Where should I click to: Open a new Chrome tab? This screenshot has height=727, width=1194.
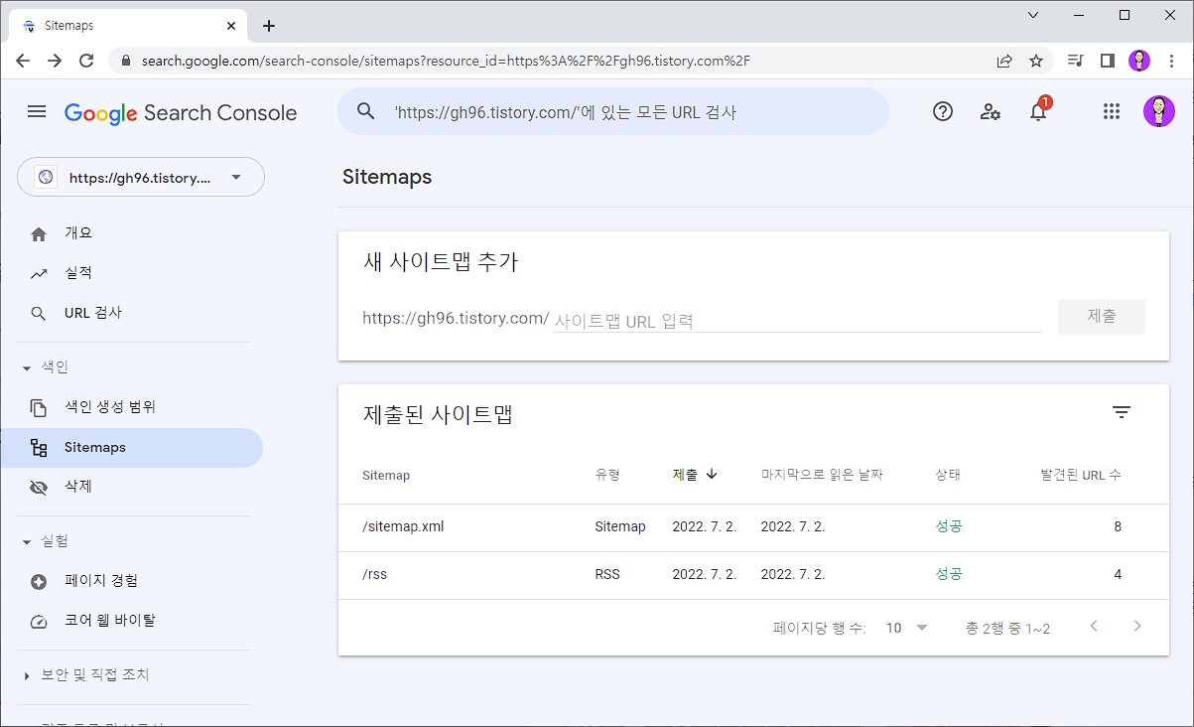tap(269, 26)
